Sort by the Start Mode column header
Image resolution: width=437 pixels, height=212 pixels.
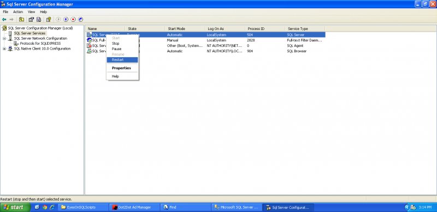tap(185, 29)
